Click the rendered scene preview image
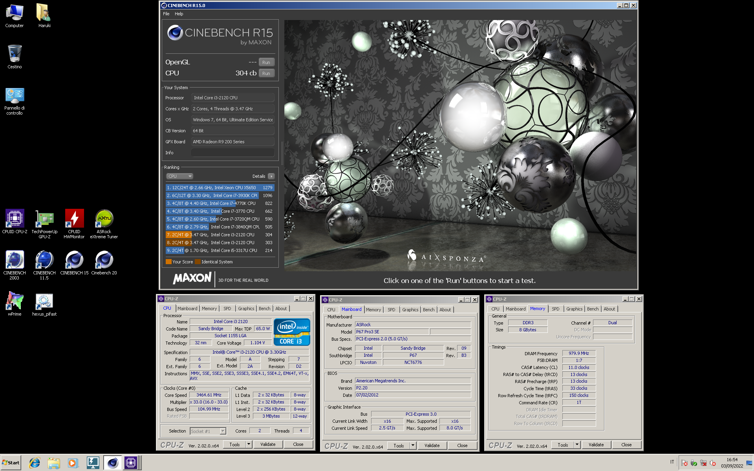Viewport: 754px width, 471px height. (460, 145)
